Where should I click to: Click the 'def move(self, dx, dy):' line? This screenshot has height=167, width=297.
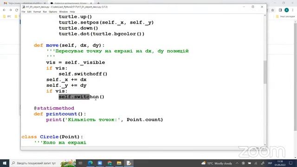(69, 45)
